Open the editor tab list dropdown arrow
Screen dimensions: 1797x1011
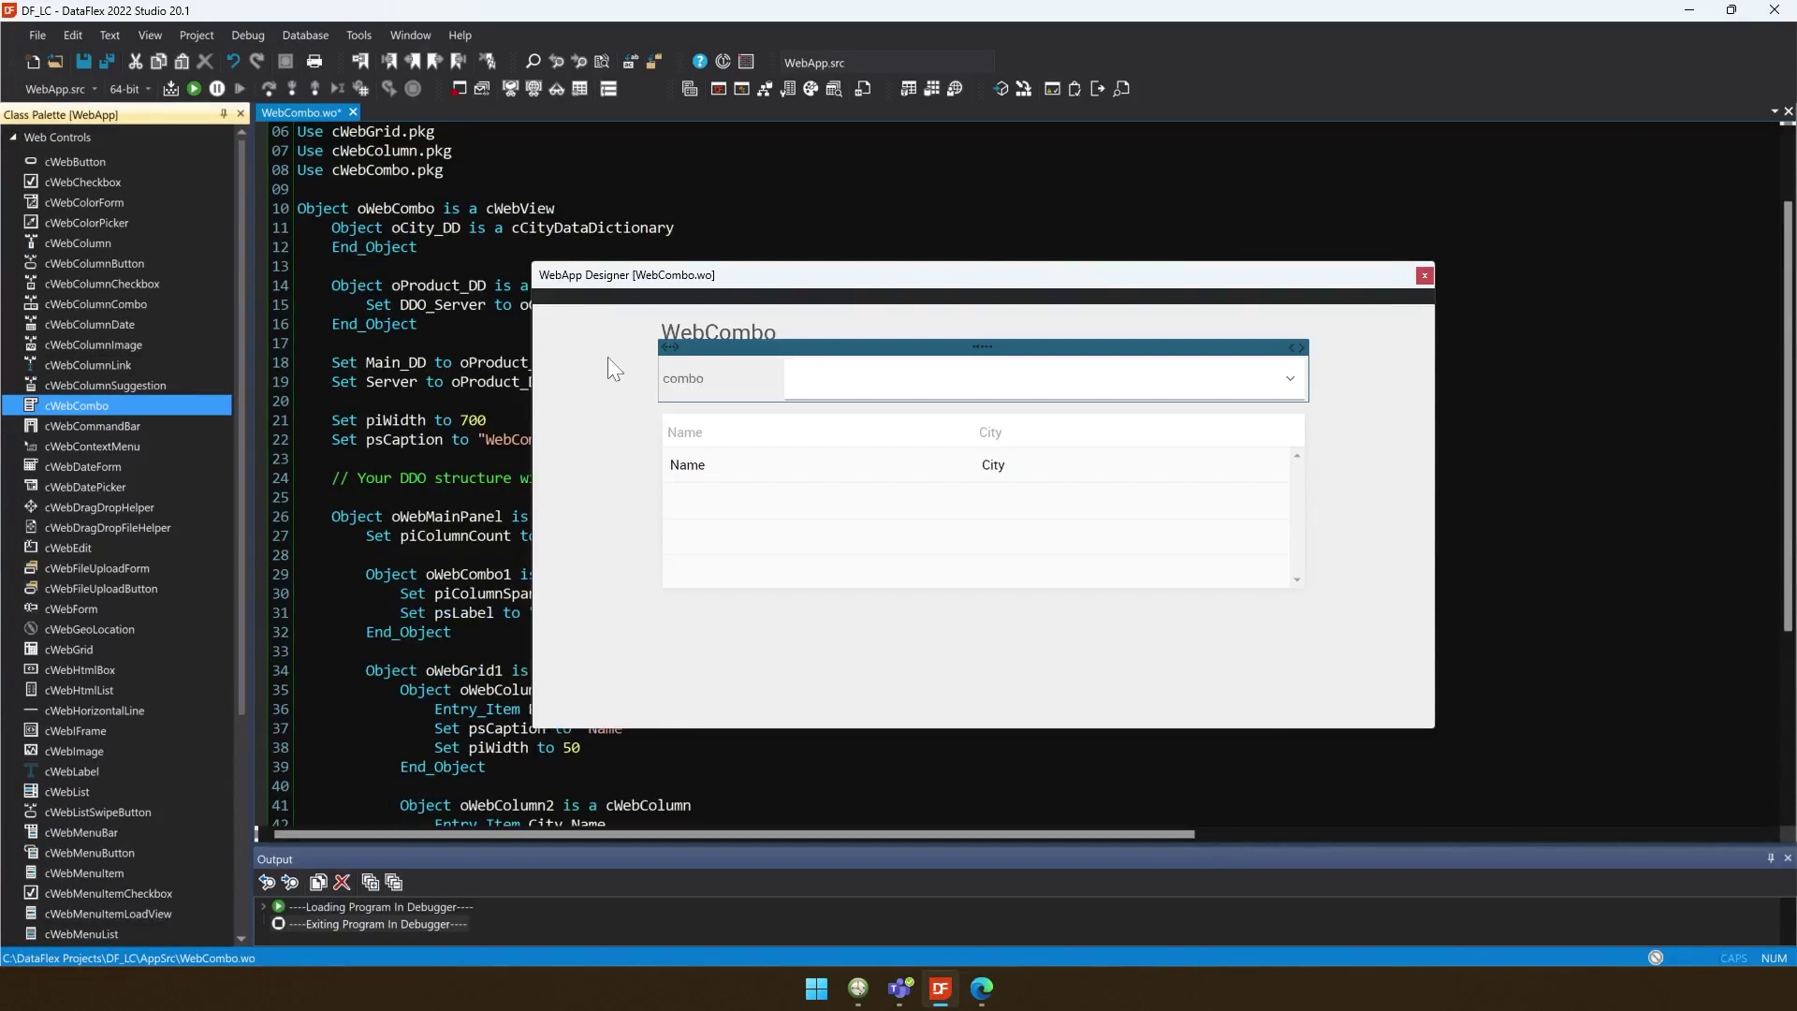click(x=1775, y=111)
